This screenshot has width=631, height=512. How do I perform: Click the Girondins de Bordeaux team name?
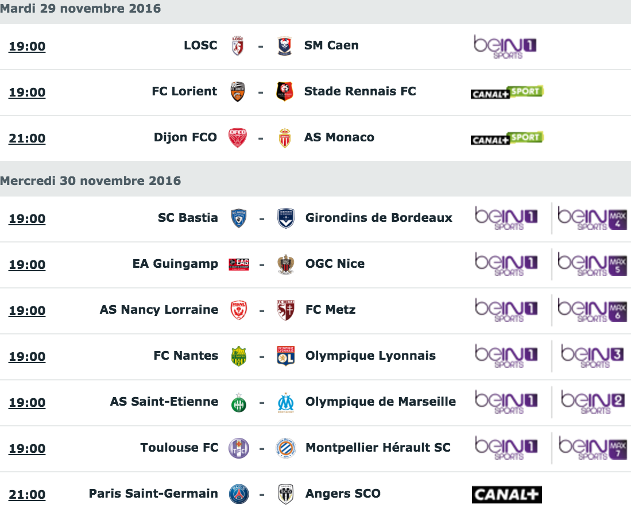[x=379, y=218]
